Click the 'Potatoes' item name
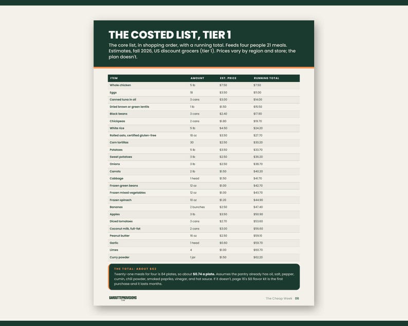This screenshot has width=408, height=326. click(116, 150)
